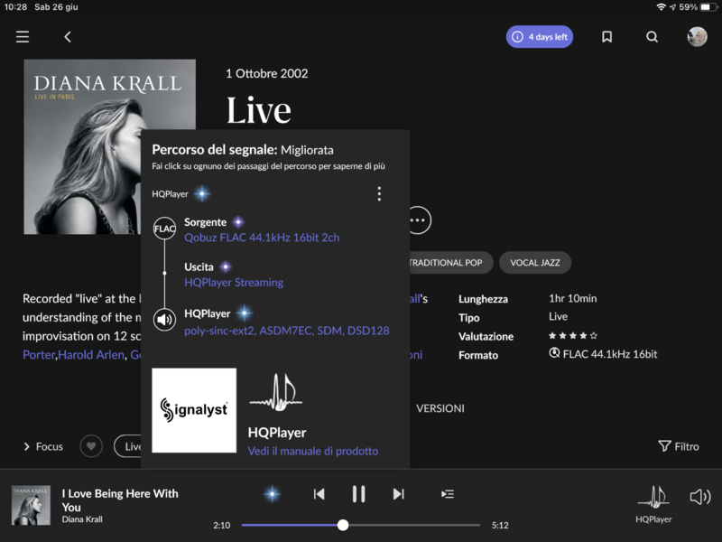Select the VOCAL JAZZ genre tag

[x=534, y=263]
